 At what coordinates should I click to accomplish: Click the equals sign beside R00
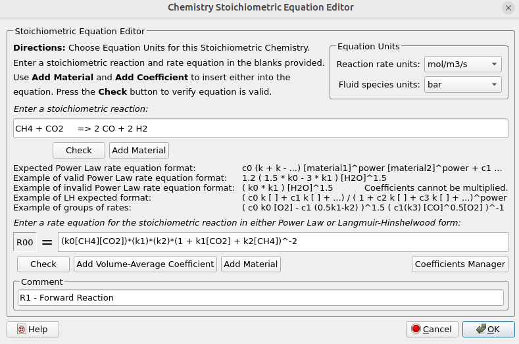47,242
